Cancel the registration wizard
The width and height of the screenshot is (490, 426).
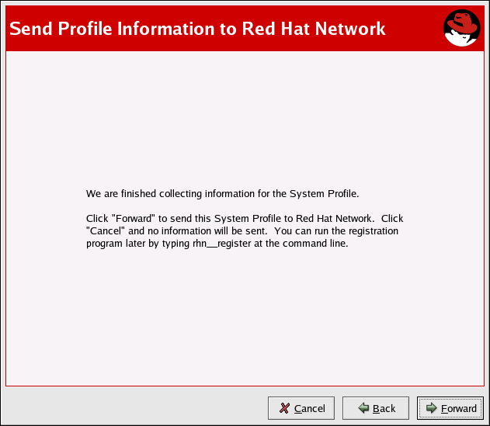[301, 408]
